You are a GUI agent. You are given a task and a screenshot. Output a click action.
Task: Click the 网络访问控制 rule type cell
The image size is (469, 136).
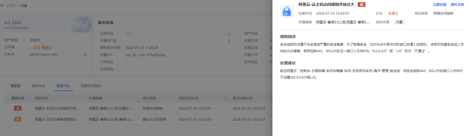153,108
